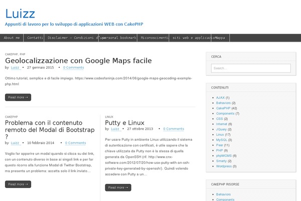Open the JQuery category link
Image resolution: width=301 pixels, height=201 pixels.
pyautogui.click(x=221, y=130)
